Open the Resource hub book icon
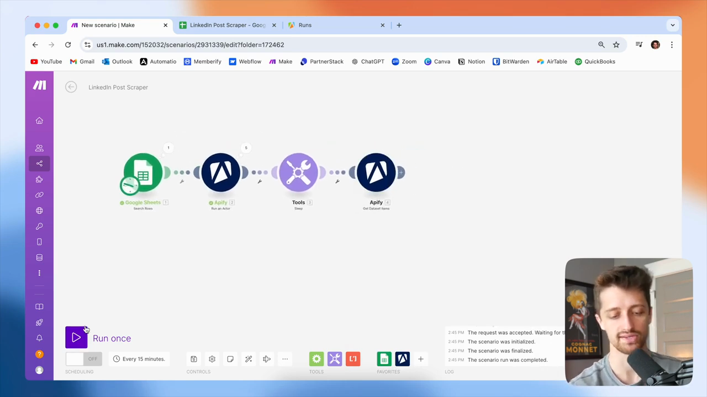The height and width of the screenshot is (397, 707). [x=39, y=307]
